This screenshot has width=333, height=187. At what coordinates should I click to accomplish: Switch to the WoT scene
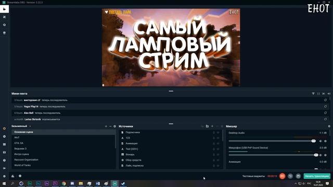pos(63,138)
